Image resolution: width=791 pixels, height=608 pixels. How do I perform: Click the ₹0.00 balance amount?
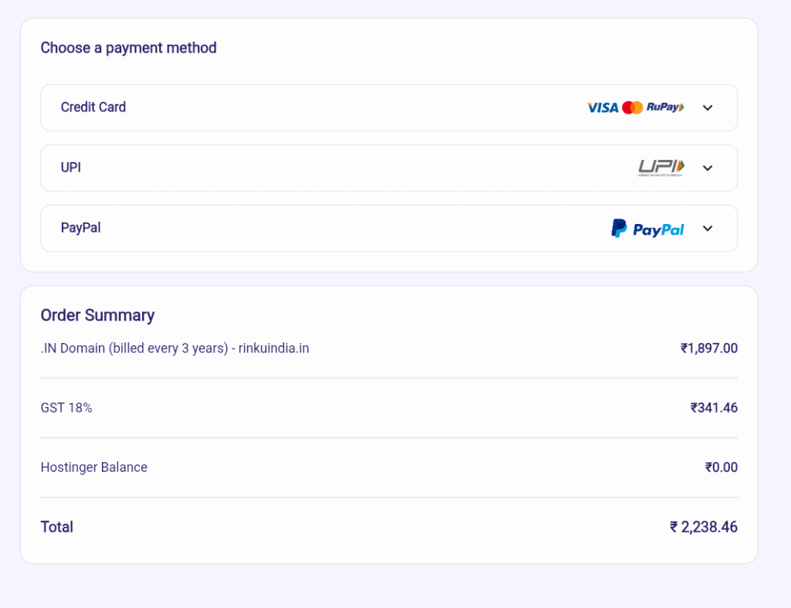click(721, 467)
